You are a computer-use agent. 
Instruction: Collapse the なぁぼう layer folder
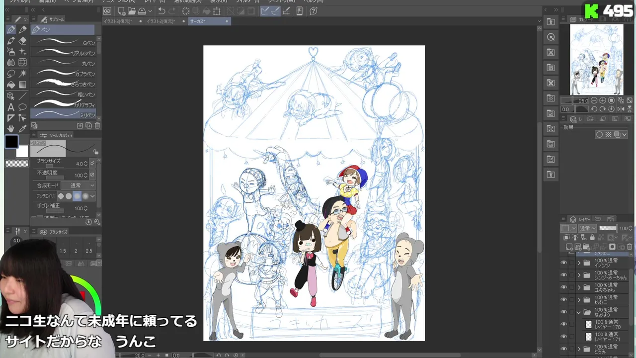click(x=579, y=312)
